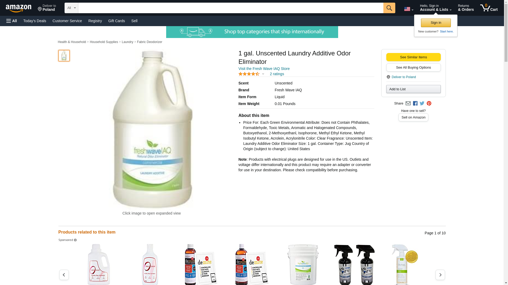The height and width of the screenshot is (285, 508).
Task: Open Today's Deals menu item
Action: (35, 21)
